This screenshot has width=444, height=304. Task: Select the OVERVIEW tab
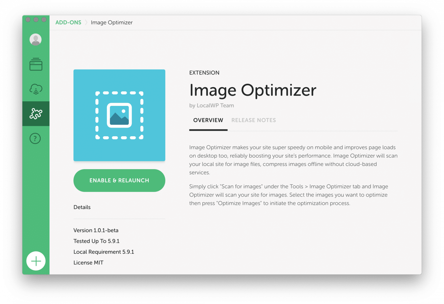coord(208,120)
